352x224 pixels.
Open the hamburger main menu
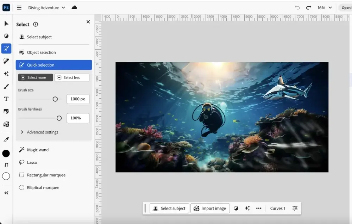click(19, 7)
